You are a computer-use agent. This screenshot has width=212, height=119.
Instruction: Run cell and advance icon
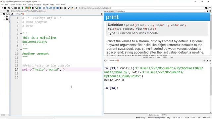29,8
